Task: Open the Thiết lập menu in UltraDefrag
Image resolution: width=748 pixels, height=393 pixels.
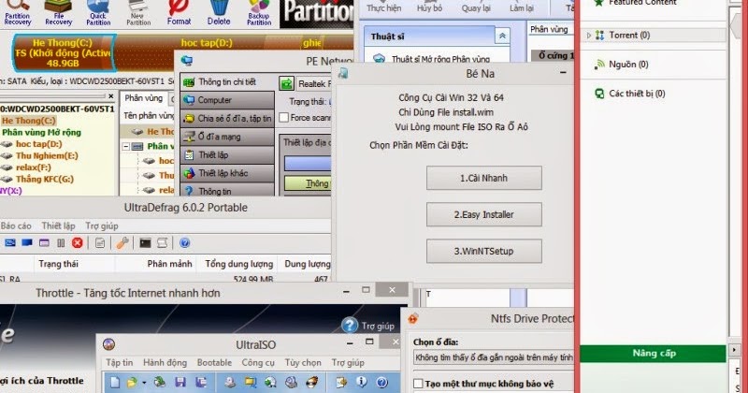Action: [x=58, y=226]
